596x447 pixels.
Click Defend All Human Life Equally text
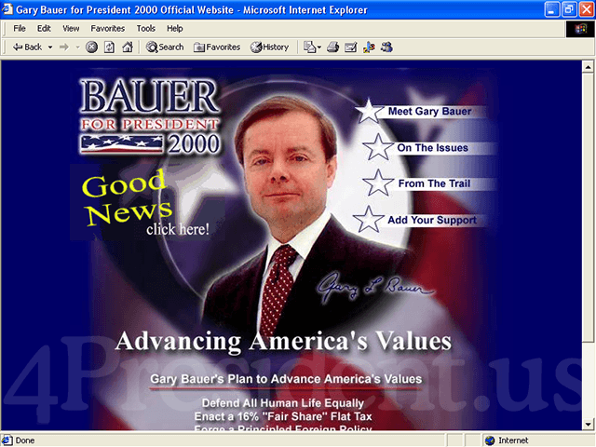tap(283, 403)
